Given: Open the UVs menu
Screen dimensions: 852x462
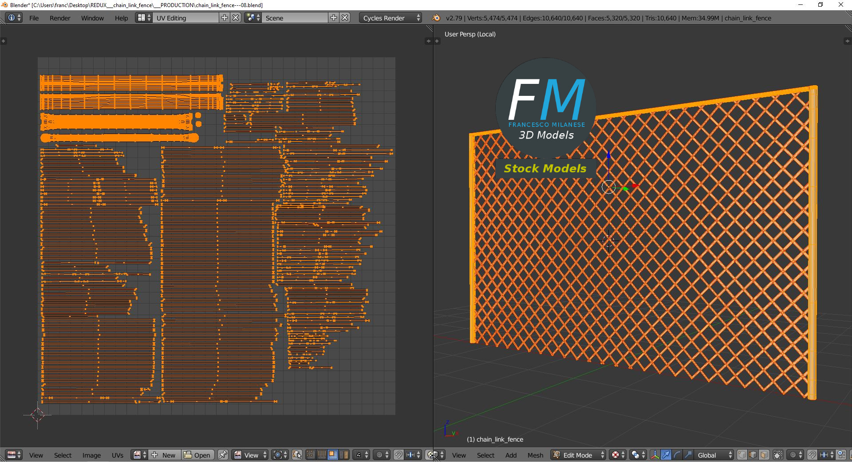Looking at the screenshot, I should (x=118, y=455).
